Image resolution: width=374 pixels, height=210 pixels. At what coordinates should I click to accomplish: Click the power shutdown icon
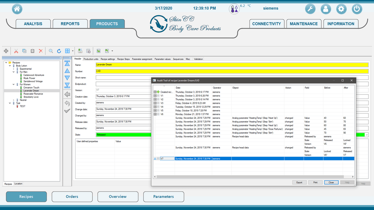357,9
